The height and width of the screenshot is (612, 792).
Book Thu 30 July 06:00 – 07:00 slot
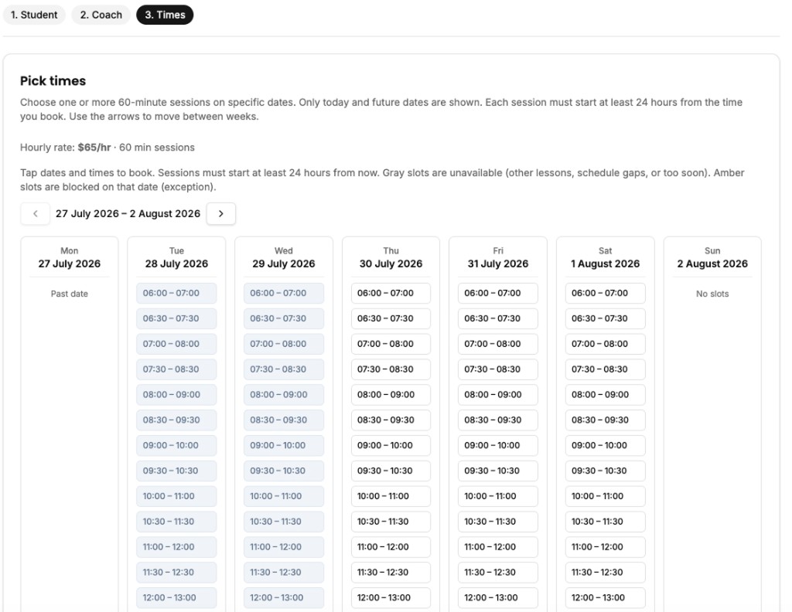pyautogui.click(x=391, y=293)
